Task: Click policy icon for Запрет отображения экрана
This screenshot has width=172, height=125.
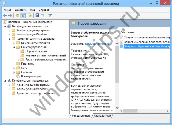Action: [122, 46]
